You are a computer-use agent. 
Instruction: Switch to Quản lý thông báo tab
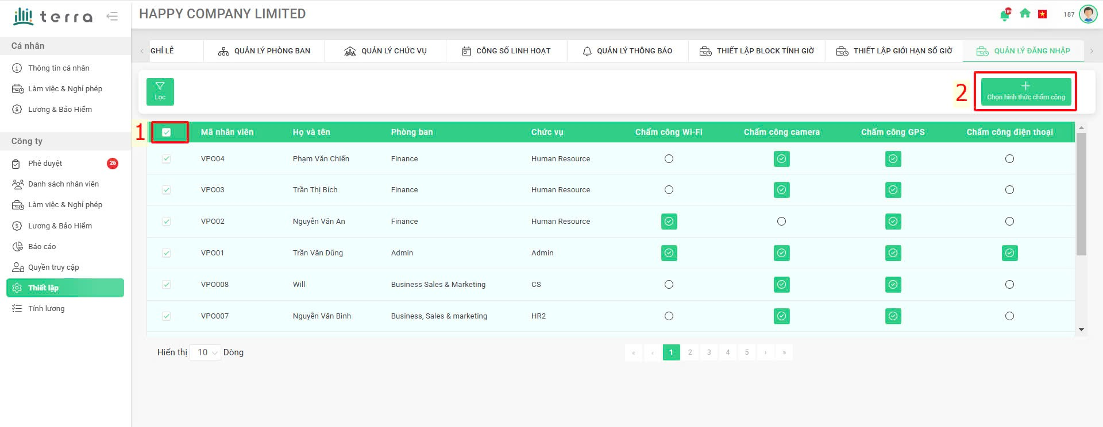627,51
